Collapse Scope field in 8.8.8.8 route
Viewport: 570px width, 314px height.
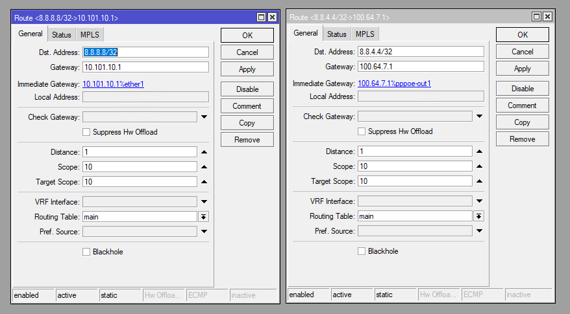(x=204, y=167)
